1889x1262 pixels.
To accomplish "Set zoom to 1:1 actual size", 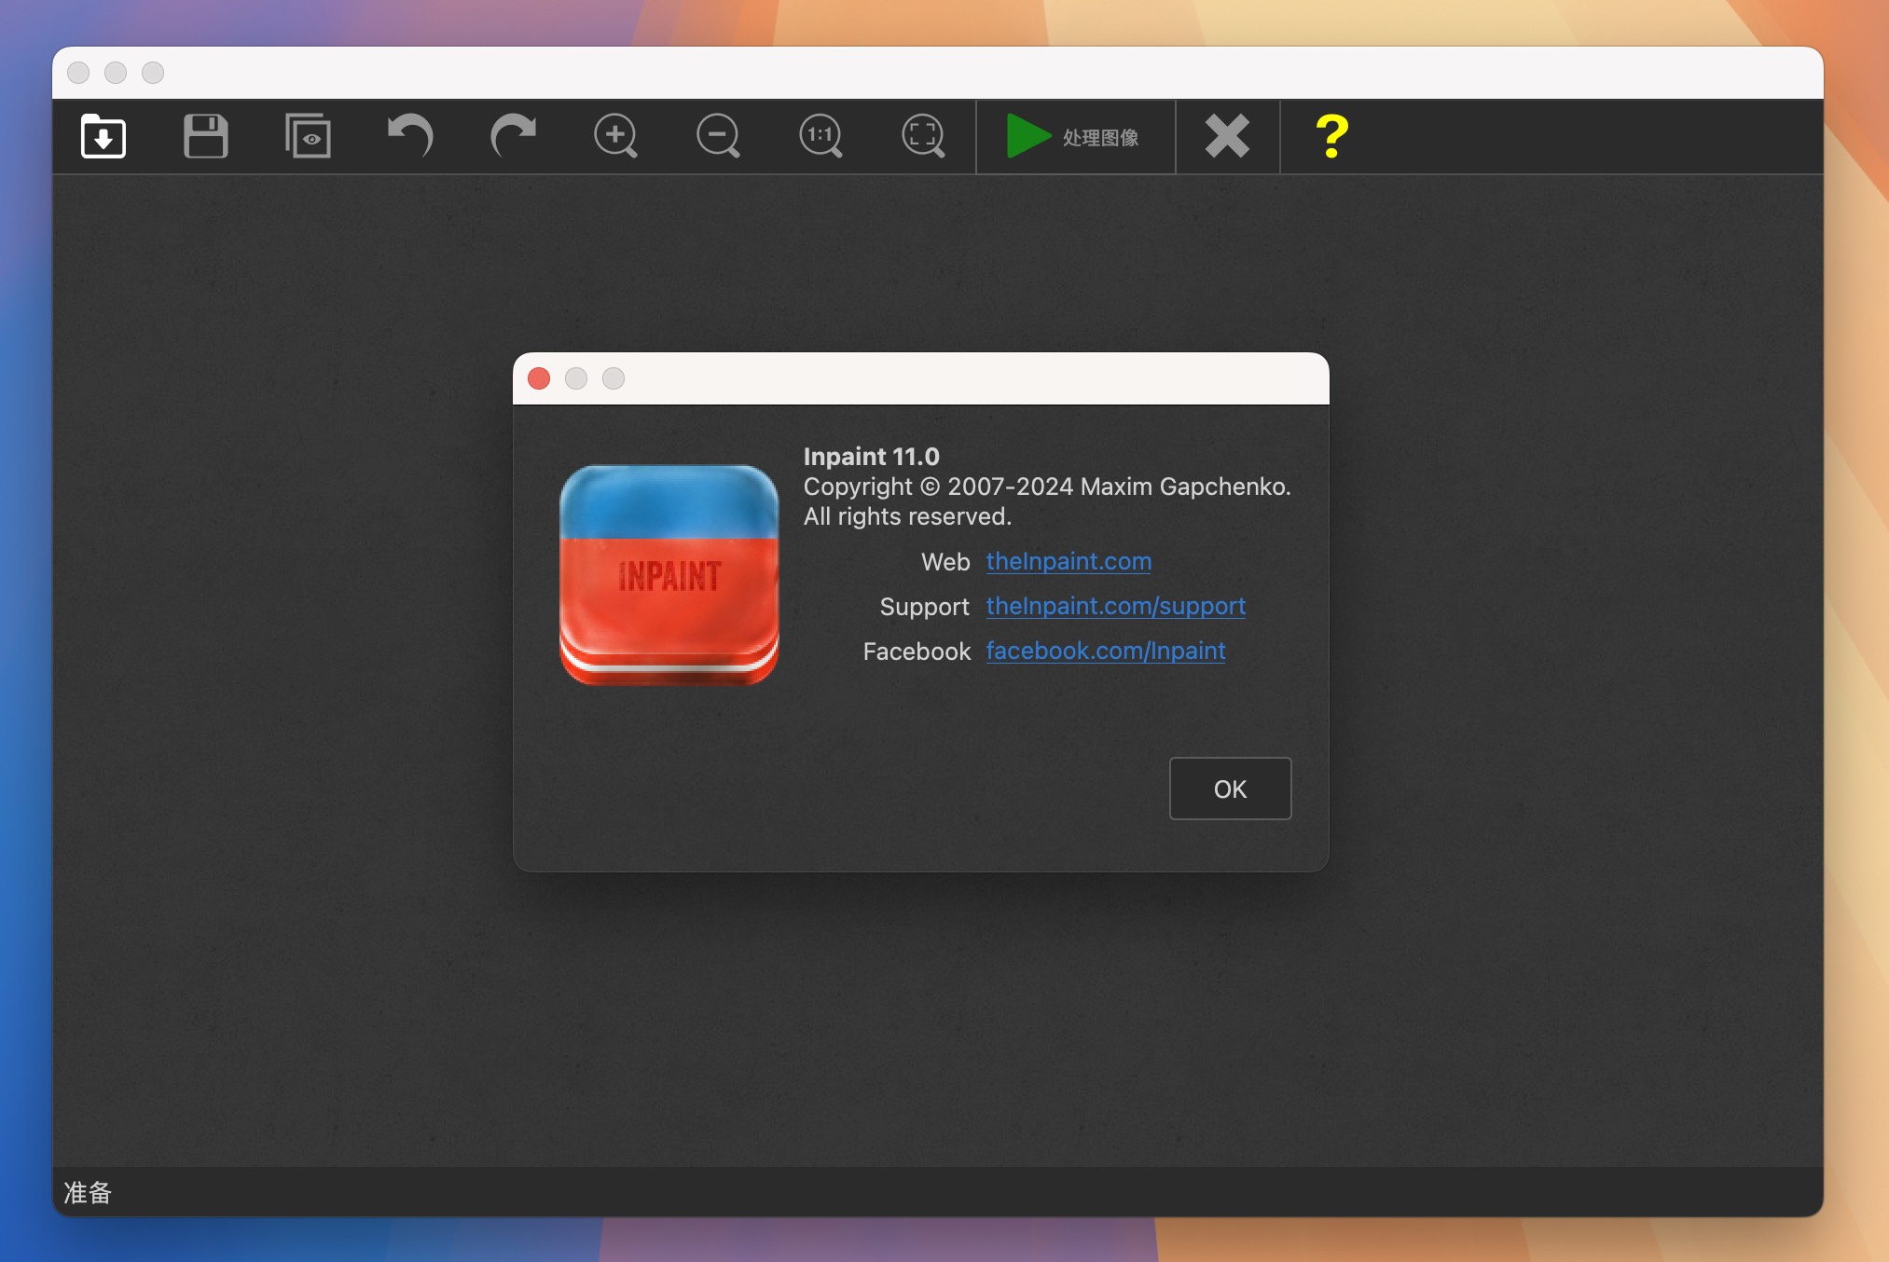I will (820, 137).
